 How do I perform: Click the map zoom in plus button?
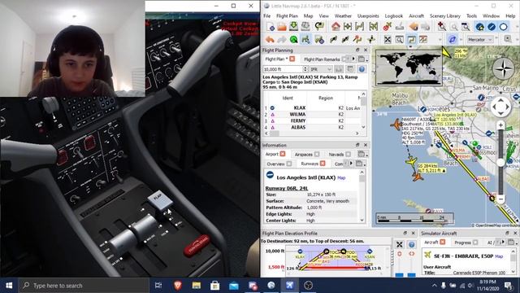(x=500, y=125)
